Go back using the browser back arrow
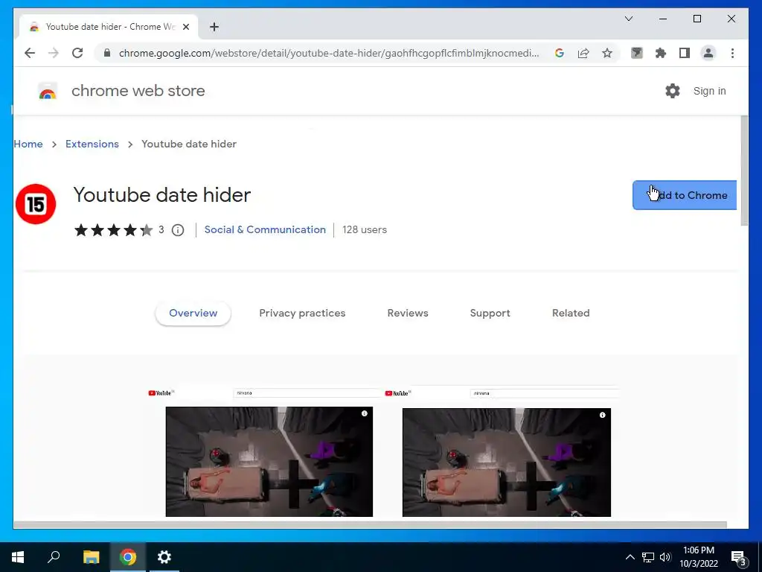762x572 pixels. click(x=30, y=53)
